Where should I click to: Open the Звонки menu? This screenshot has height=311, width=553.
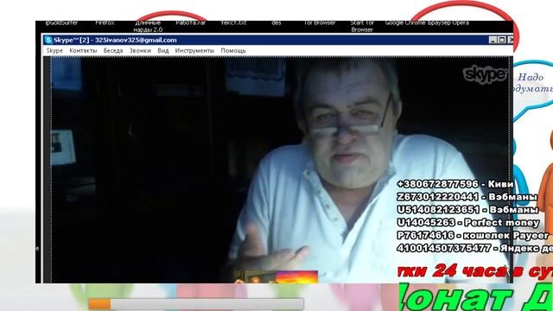click(x=140, y=51)
